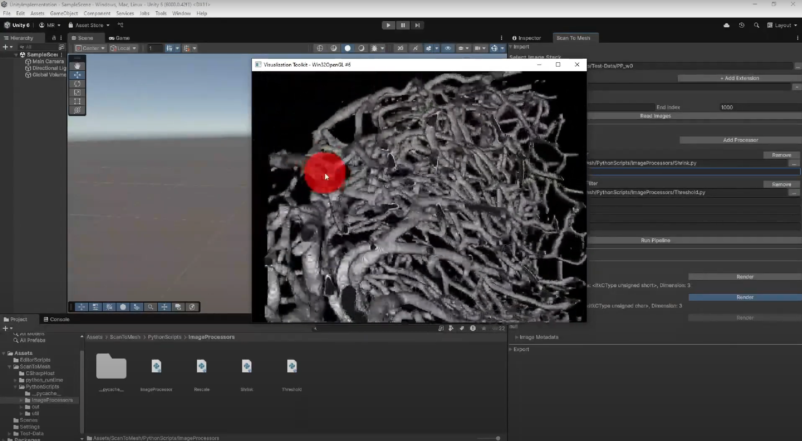Click the global search magnifier icon
The width and height of the screenshot is (802, 441).
click(x=757, y=25)
